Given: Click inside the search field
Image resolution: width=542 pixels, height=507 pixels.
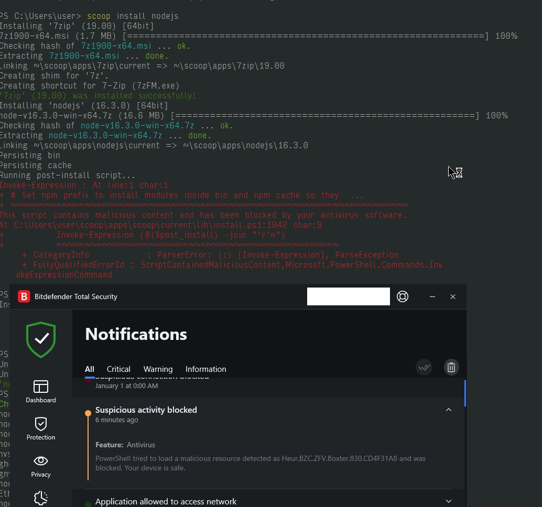Looking at the screenshot, I should point(348,296).
